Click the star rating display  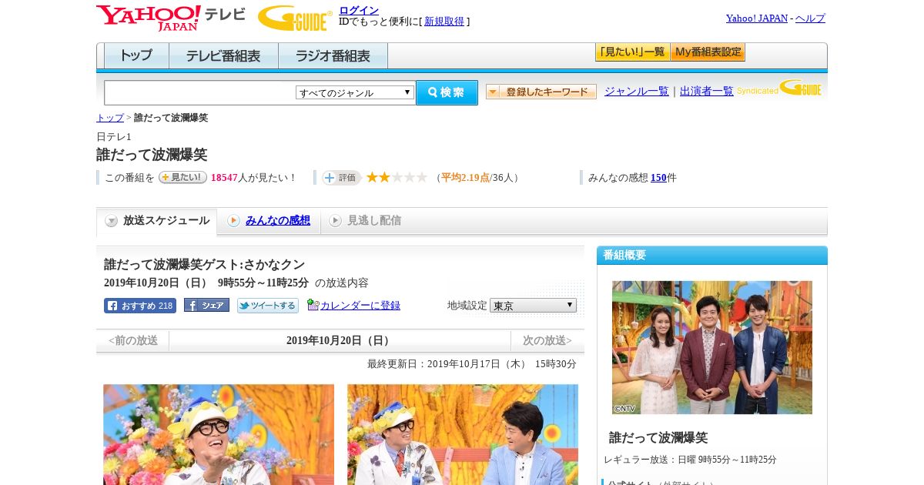397,177
